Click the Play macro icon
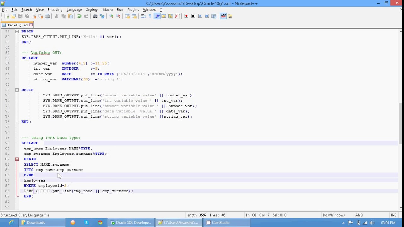This screenshot has height=227, width=404. pos(200,16)
